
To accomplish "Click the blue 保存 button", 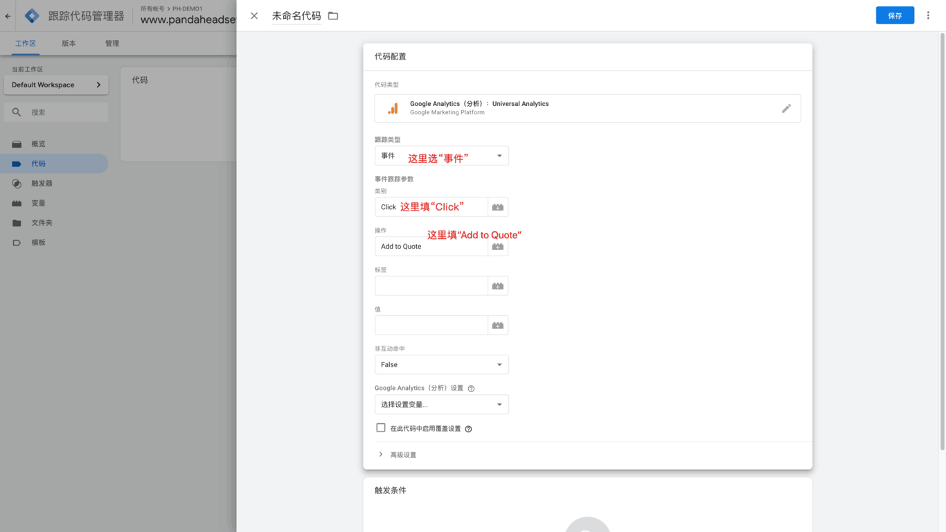I will [x=894, y=16].
